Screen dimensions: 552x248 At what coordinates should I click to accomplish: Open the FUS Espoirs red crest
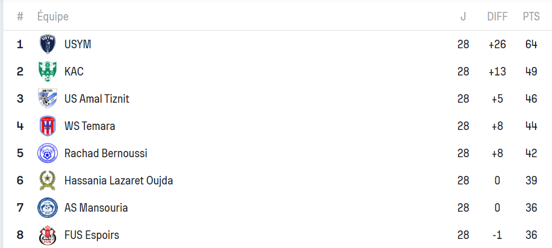[48, 235]
